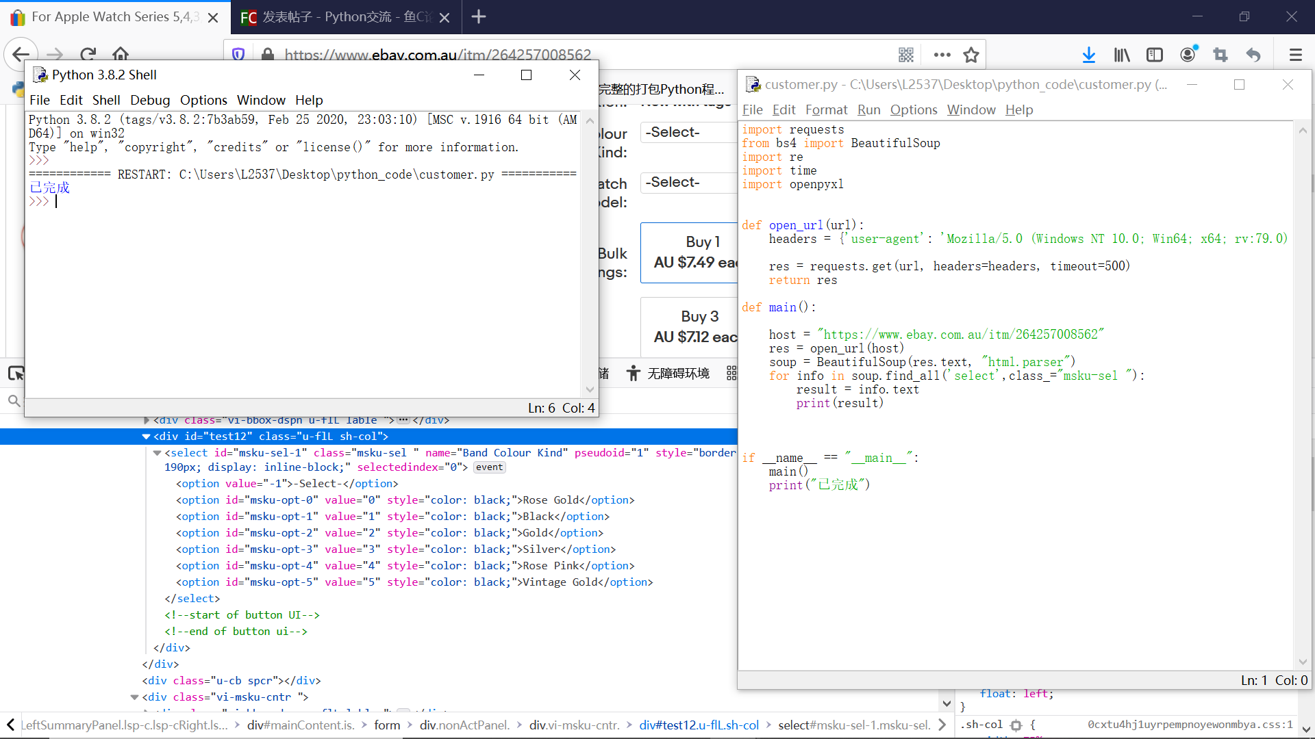Image resolution: width=1315 pixels, height=739 pixels.
Task: Close the Apple Watch eBay tab
Action: point(213,17)
